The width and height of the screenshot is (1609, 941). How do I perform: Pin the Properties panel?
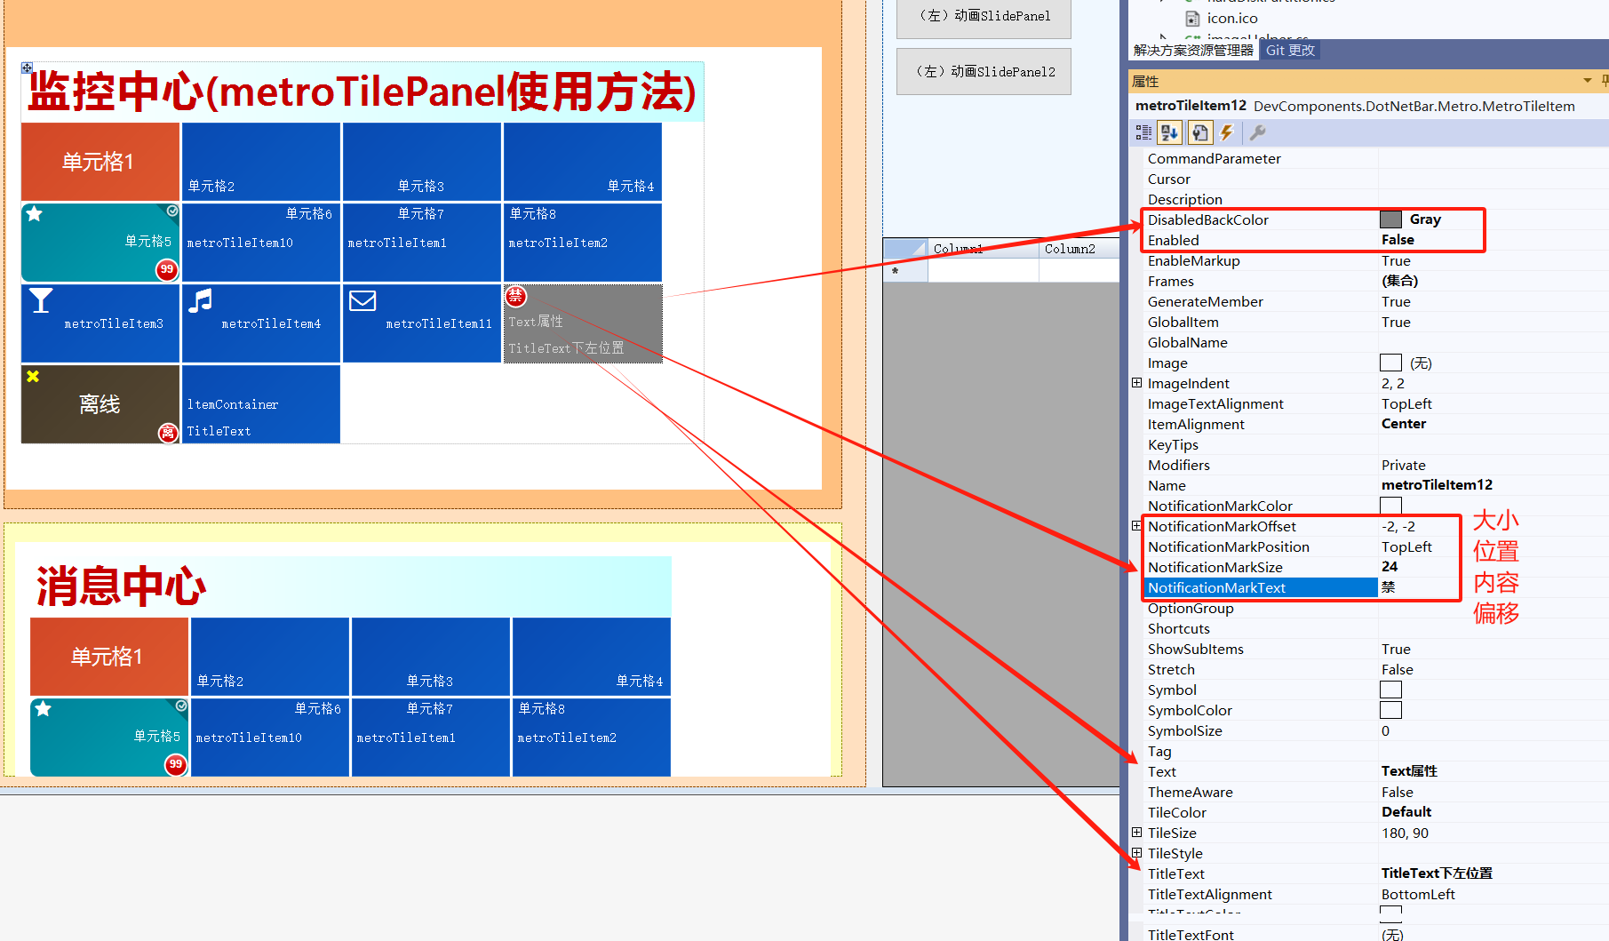coord(1605,81)
